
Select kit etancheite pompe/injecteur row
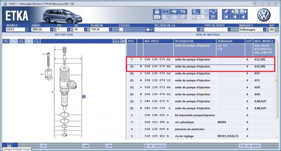[x=201, y=115]
